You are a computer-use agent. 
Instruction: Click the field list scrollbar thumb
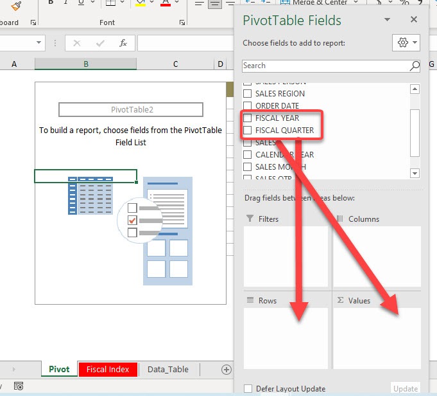coord(415,133)
